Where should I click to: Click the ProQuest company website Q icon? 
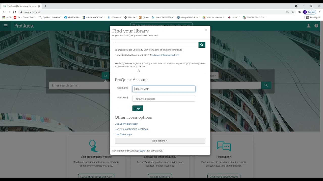(95, 146)
